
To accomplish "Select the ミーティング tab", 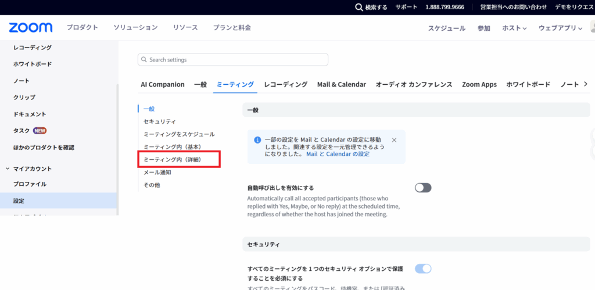I will point(235,84).
